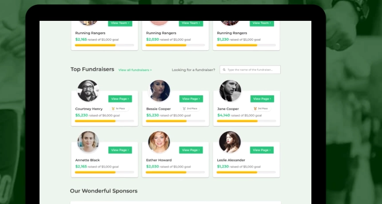Click the 2nd Place medal badge

tap(190, 109)
